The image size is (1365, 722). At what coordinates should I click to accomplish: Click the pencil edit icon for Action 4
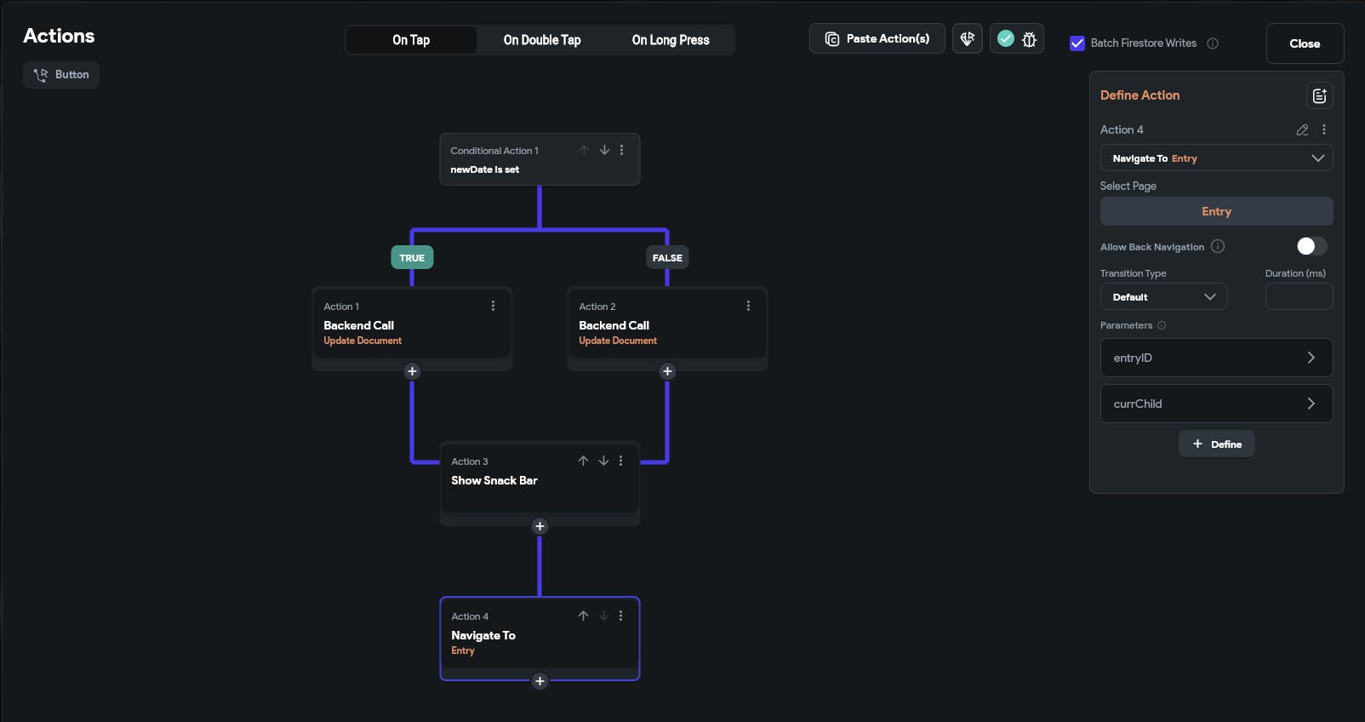[1302, 130]
